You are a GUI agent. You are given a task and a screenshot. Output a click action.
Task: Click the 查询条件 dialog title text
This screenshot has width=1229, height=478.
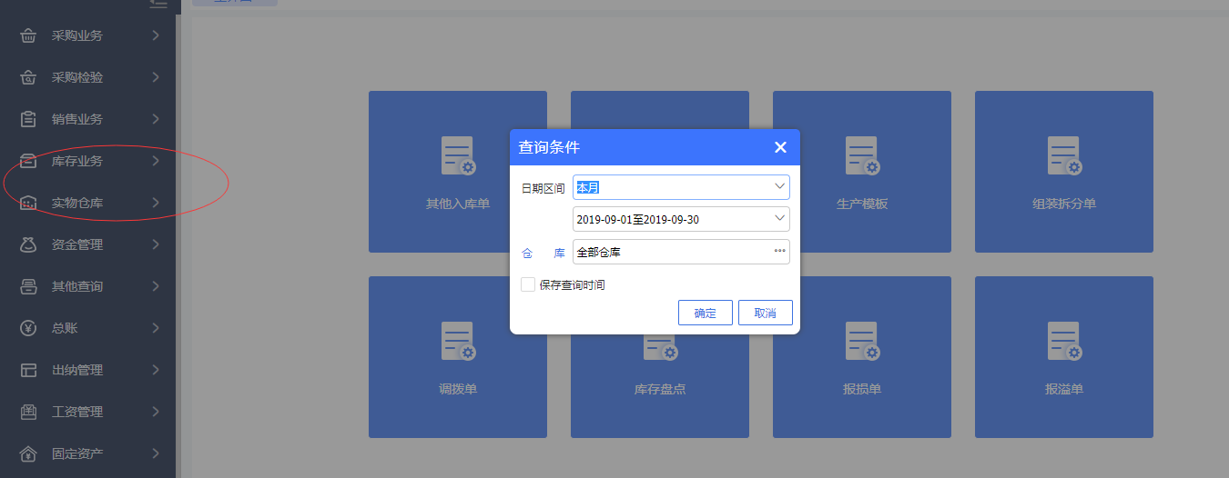click(549, 147)
